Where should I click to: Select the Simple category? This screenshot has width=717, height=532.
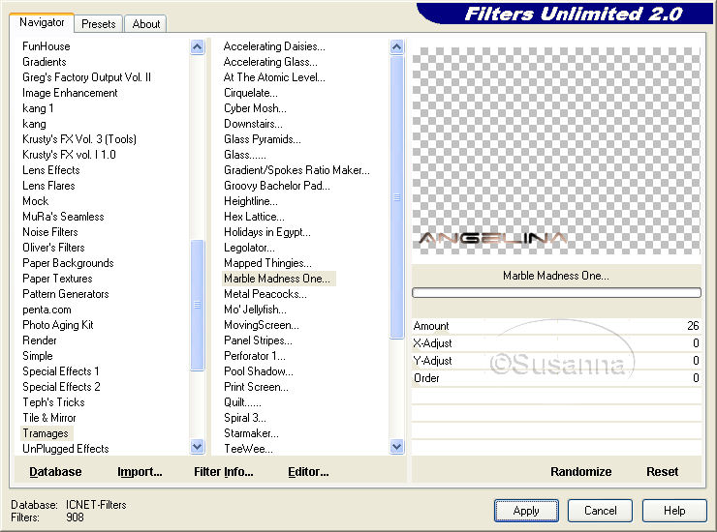point(38,356)
